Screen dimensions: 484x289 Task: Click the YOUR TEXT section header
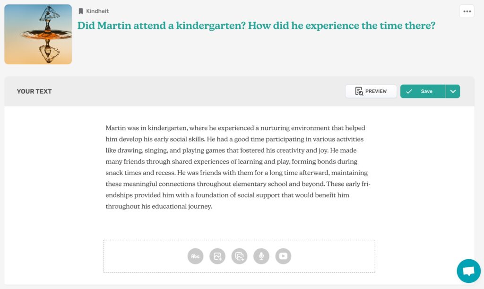coord(34,91)
